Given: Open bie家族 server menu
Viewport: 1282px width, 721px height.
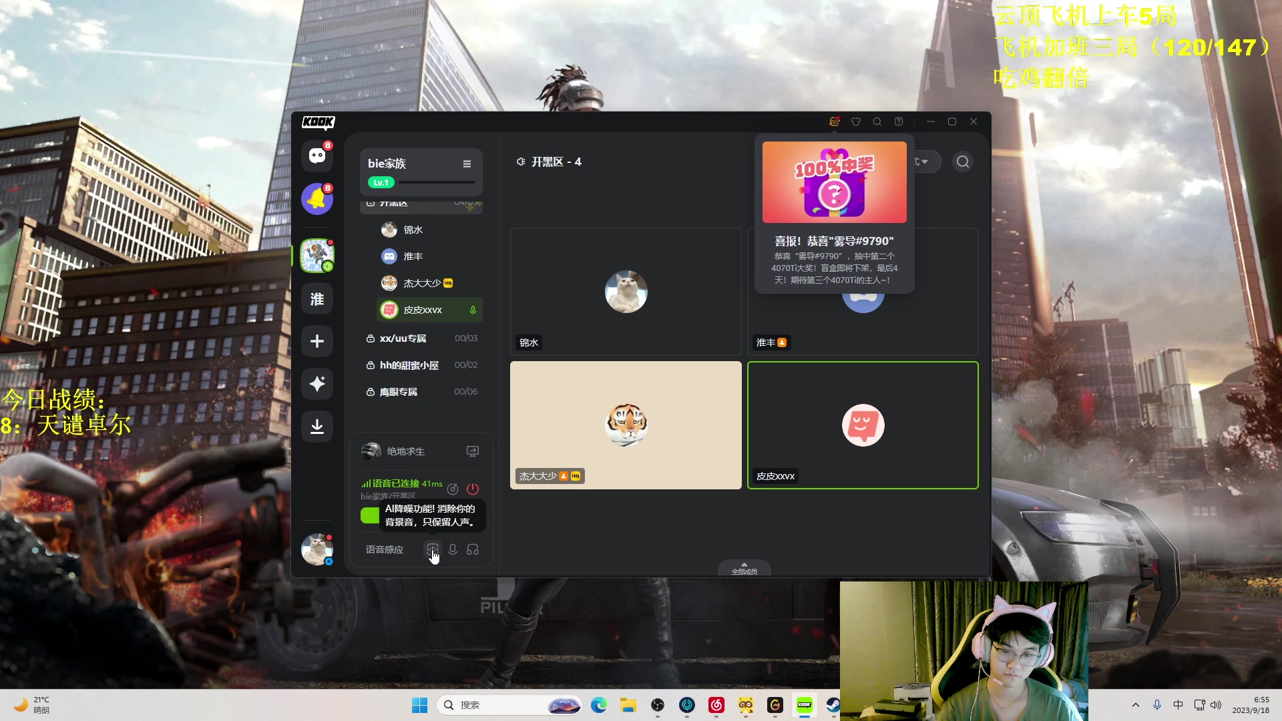Looking at the screenshot, I should (467, 164).
